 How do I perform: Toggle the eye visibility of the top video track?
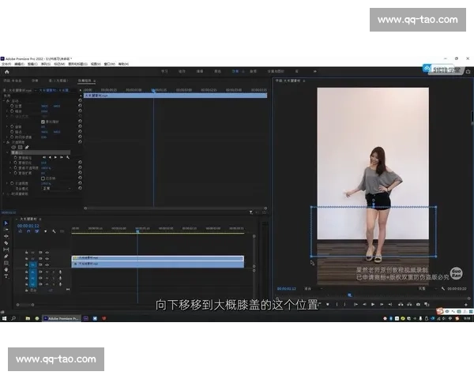[47, 253]
